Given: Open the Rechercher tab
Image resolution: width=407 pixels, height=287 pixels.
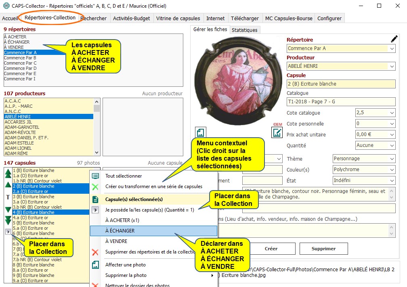Looking at the screenshot, I should (x=93, y=19).
